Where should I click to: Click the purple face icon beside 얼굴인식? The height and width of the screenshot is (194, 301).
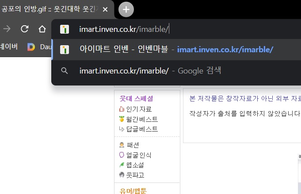pyautogui.click(x=122, y=155)
